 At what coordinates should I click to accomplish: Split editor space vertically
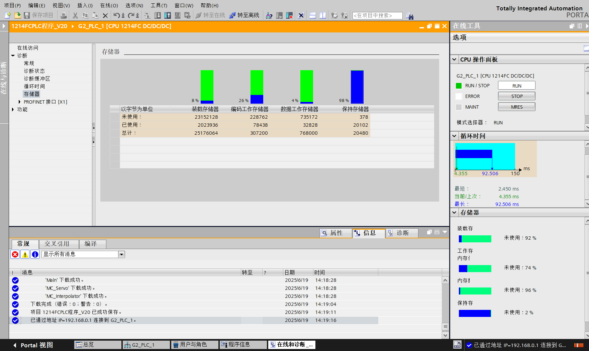[323, 15]
